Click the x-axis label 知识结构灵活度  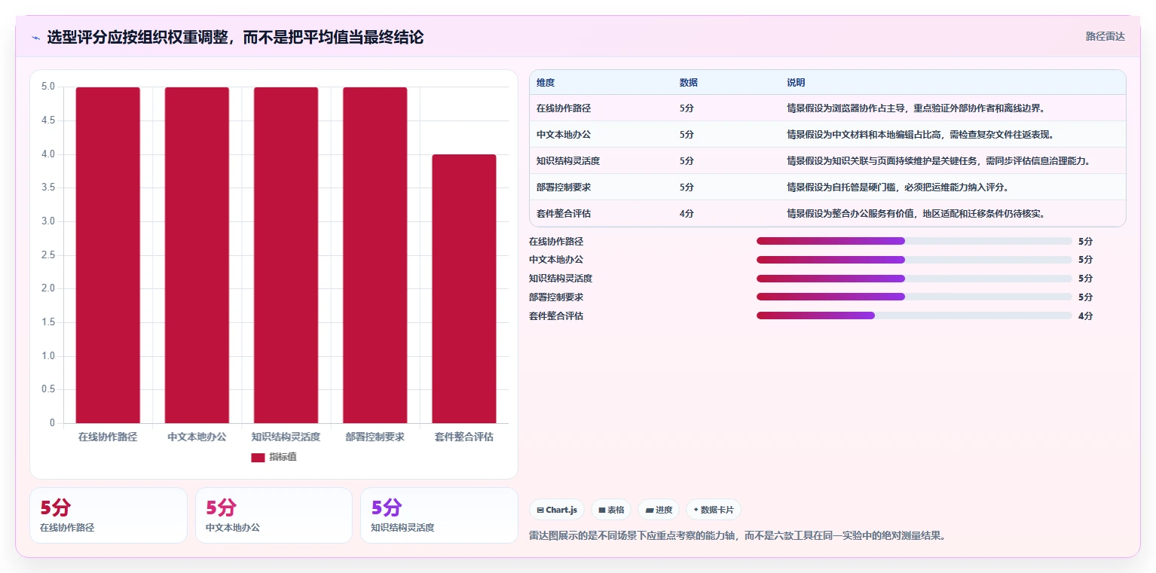286,437
